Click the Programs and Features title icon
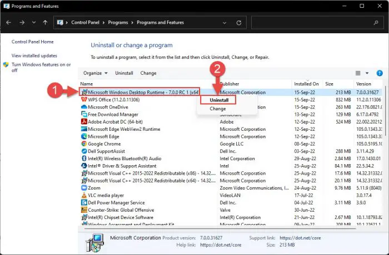The height and width of the screenshot is (255, 389). point(7,6)
